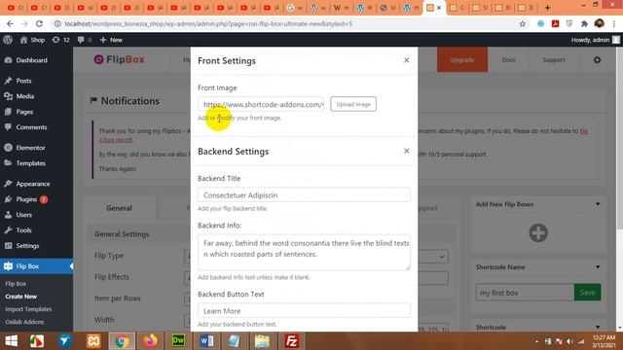Viewport: 623px width, 350px height.
Task: Open the Support tab
Action: pos(554,60)
